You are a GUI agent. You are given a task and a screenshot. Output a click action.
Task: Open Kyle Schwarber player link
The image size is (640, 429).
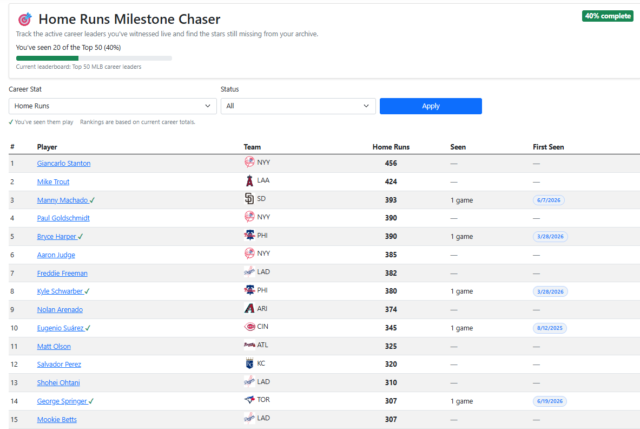point(60,291)
